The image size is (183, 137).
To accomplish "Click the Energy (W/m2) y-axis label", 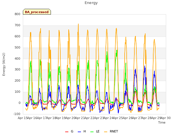I will click(x=4, y=64).
